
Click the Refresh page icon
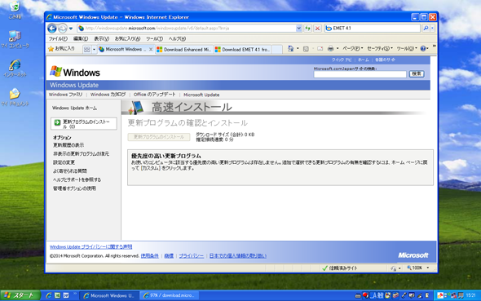pyautogui.click(x=307, y=29)
